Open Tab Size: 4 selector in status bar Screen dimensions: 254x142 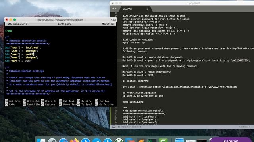pos(244,127)
